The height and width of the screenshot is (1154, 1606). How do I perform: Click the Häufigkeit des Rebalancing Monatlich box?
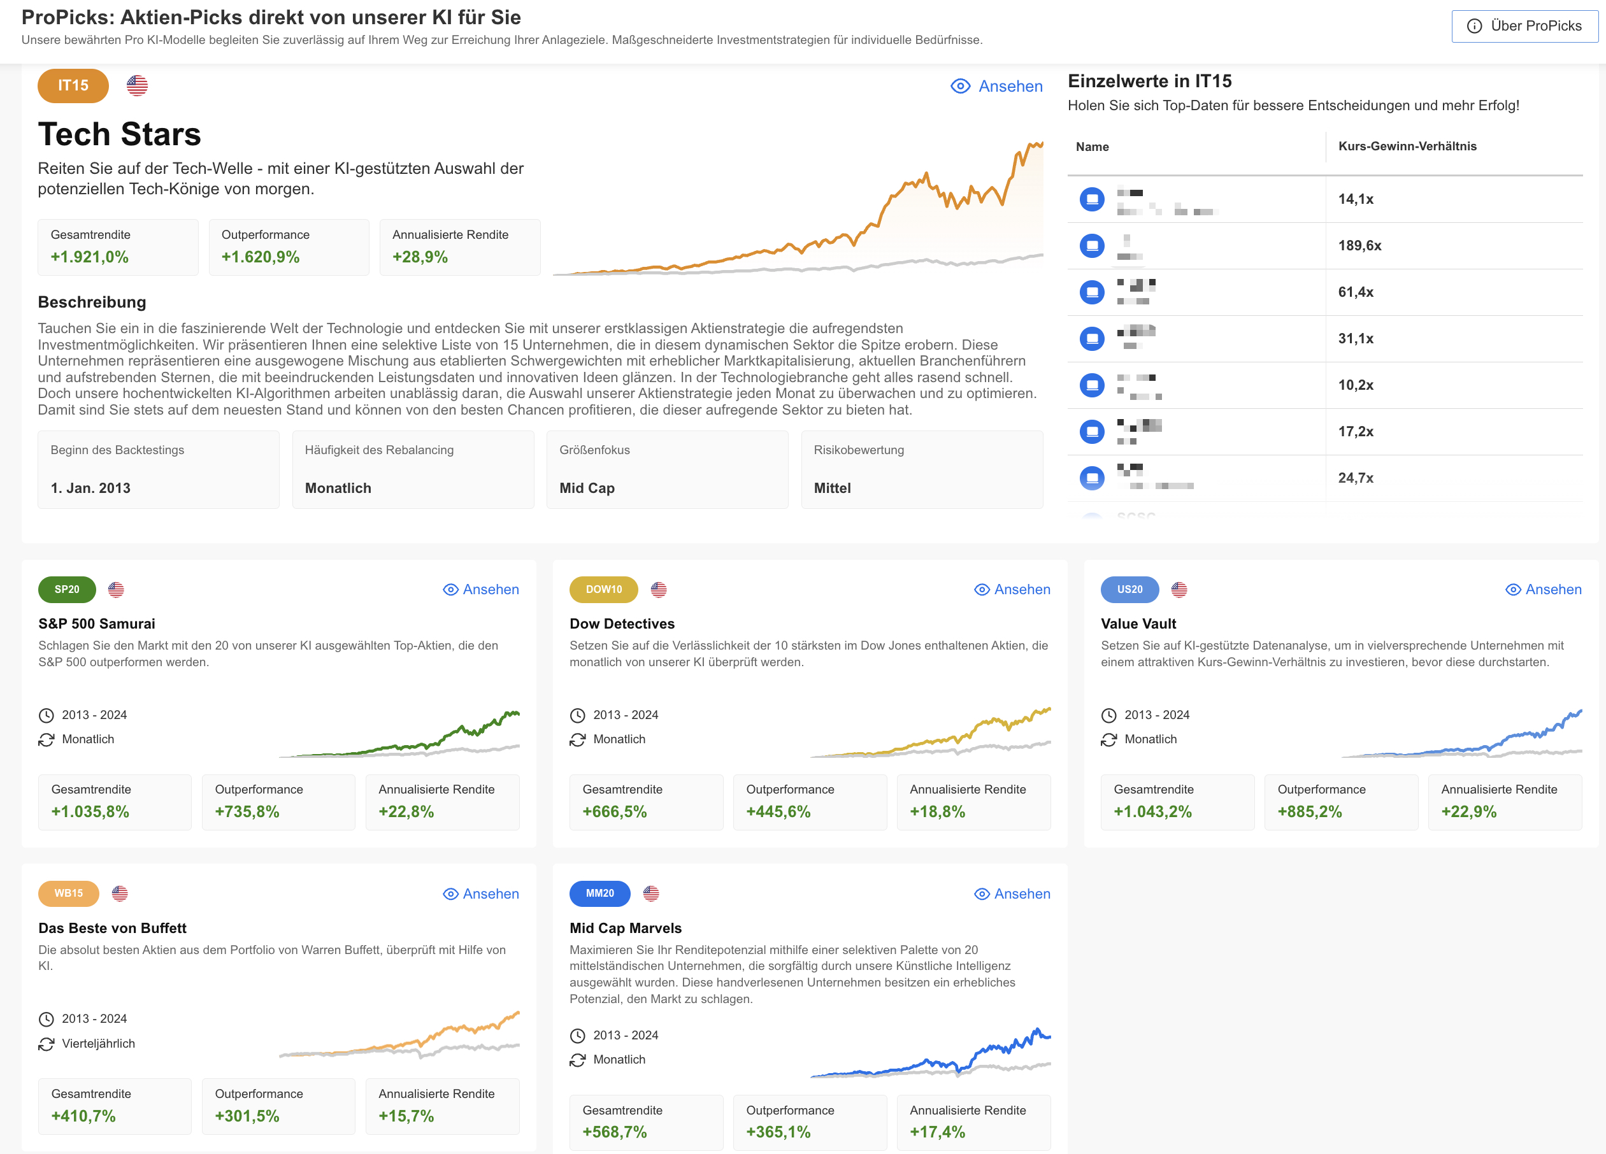(413, 469)
